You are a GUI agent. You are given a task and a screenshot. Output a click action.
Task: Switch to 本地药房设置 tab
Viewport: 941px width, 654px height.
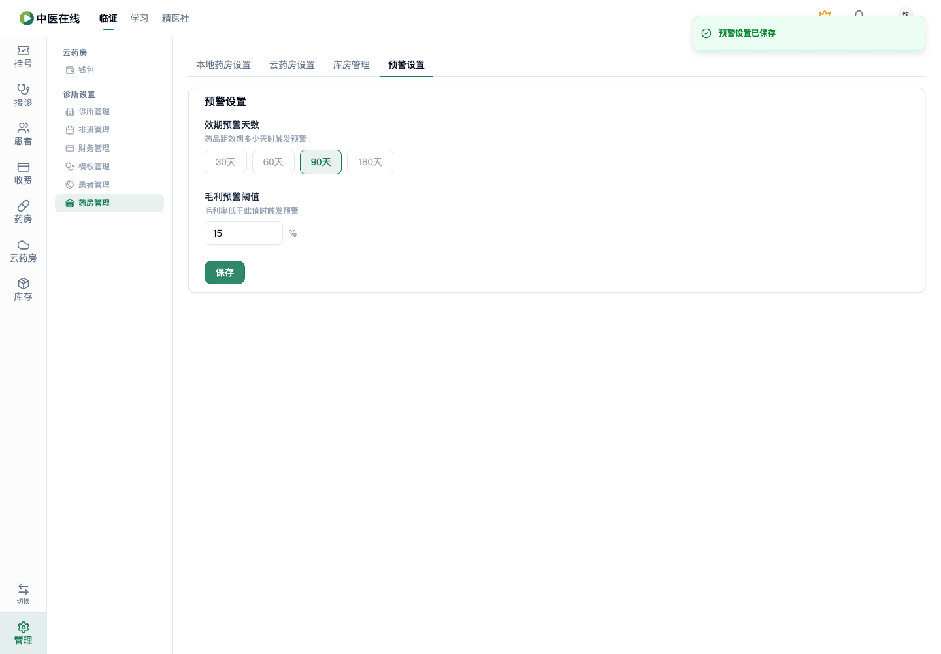tap(223, 65)
